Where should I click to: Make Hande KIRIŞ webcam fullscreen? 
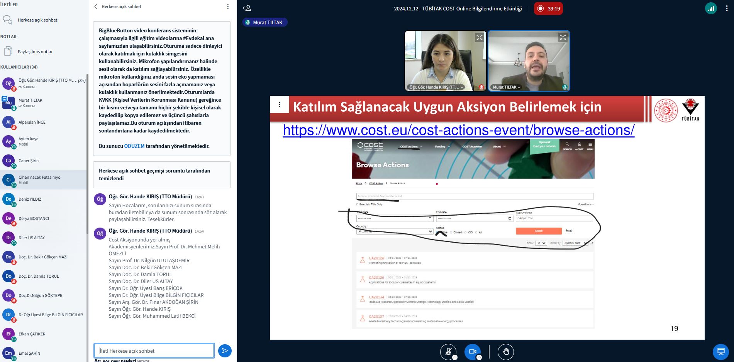[x=480, y=37]
